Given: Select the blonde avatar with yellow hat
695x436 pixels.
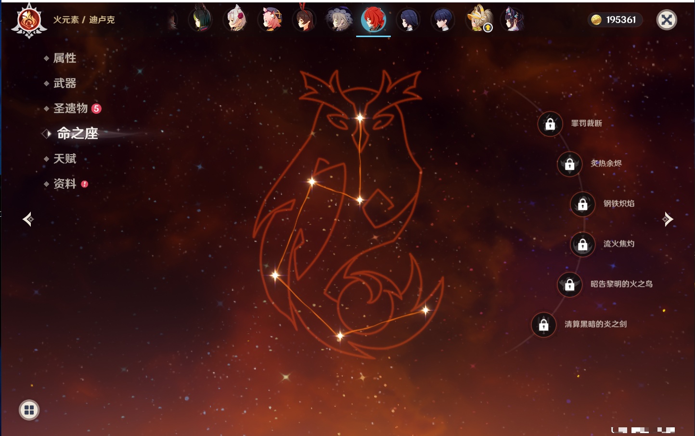Looking at the screenshot, I should click(x=478, y=20).
